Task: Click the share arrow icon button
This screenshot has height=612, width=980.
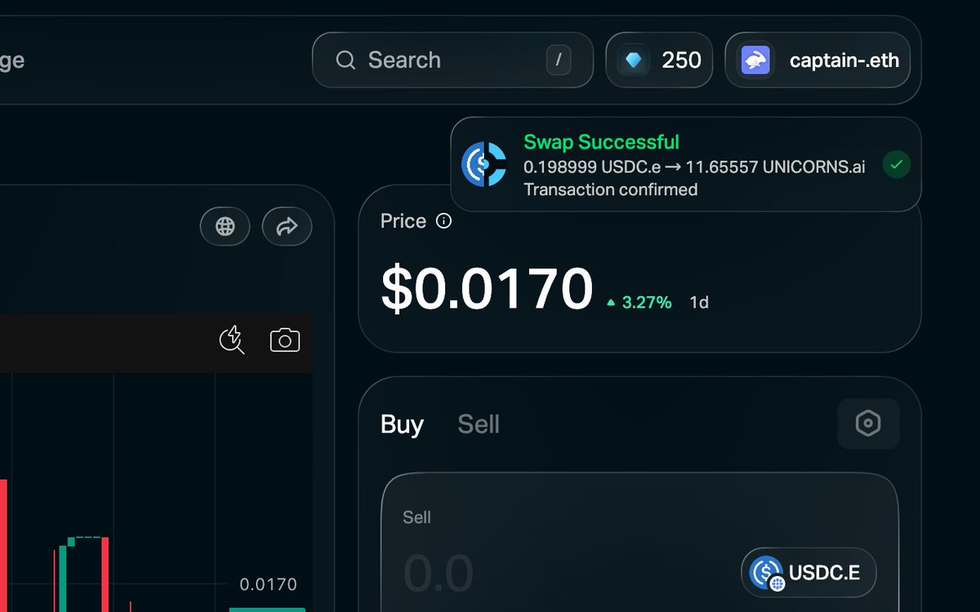Action: pos(287,226)
